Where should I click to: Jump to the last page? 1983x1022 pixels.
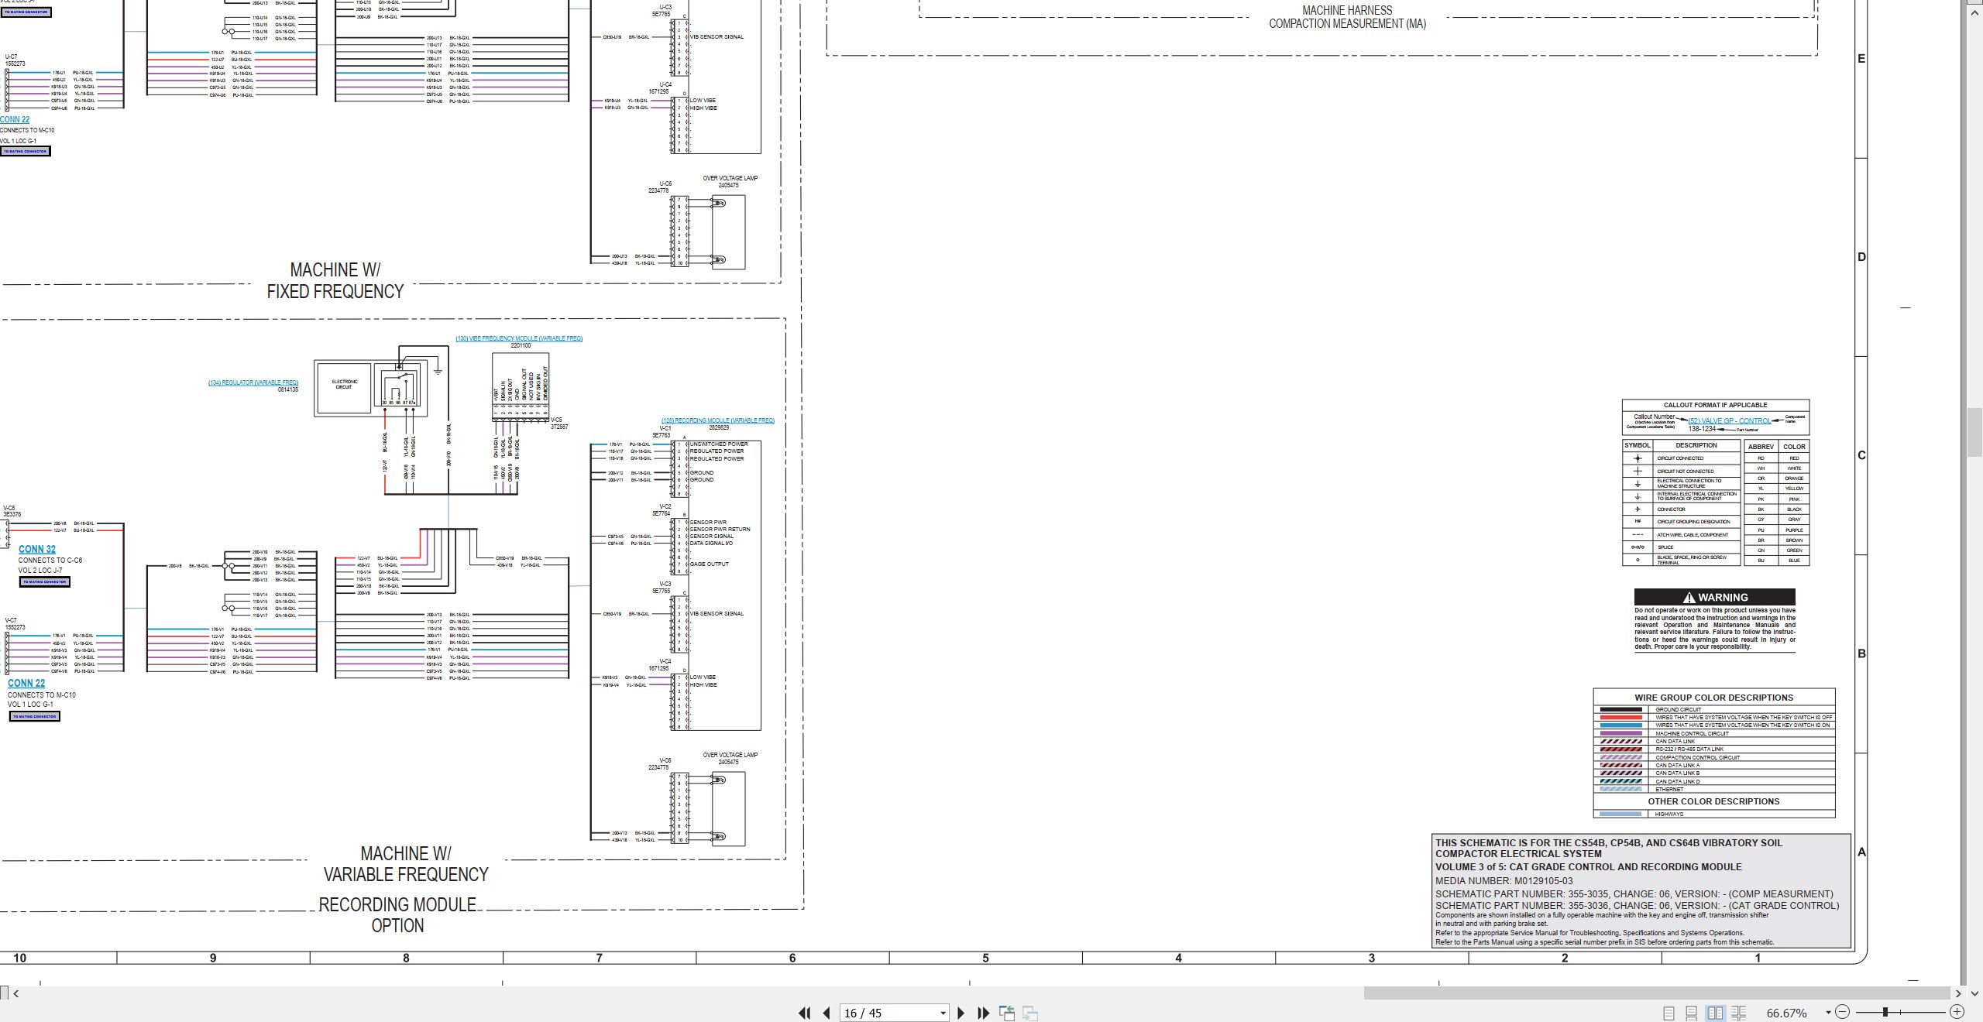pyautogui.click(x=984, y=1013)
